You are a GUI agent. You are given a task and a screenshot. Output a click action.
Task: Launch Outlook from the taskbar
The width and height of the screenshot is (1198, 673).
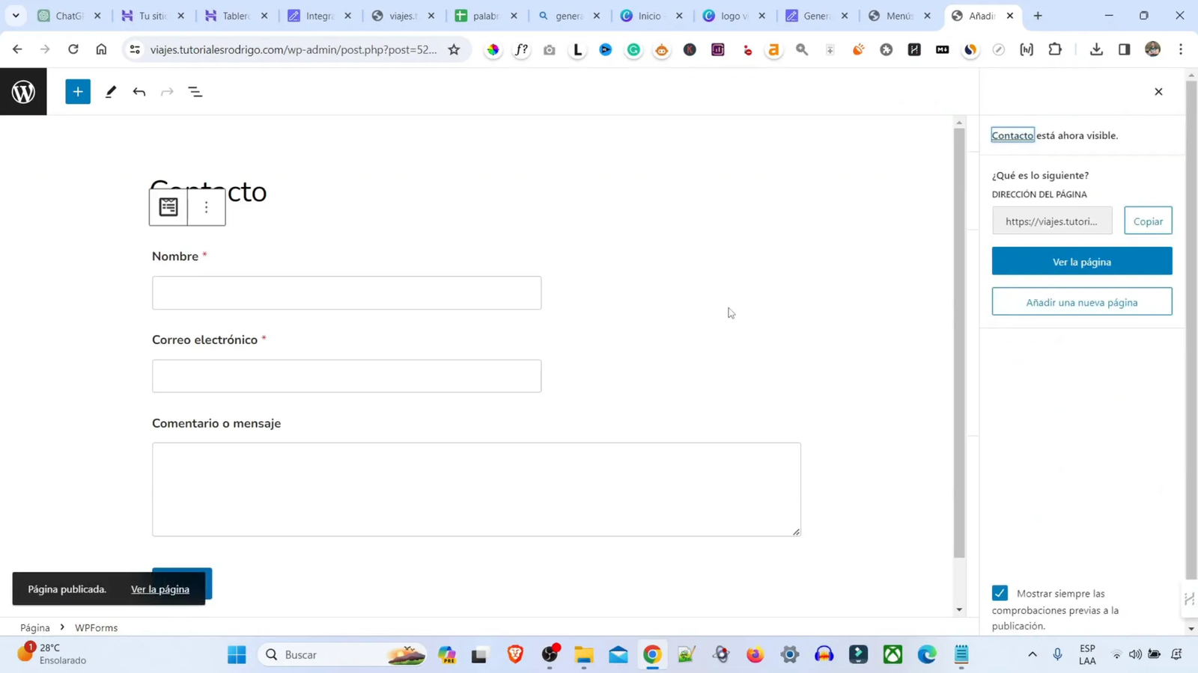point(618,654)
